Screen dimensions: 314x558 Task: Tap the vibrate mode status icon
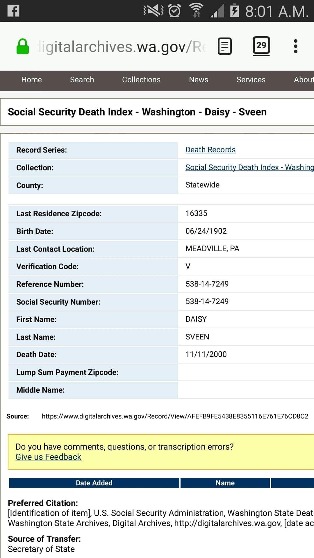point(154,11)
